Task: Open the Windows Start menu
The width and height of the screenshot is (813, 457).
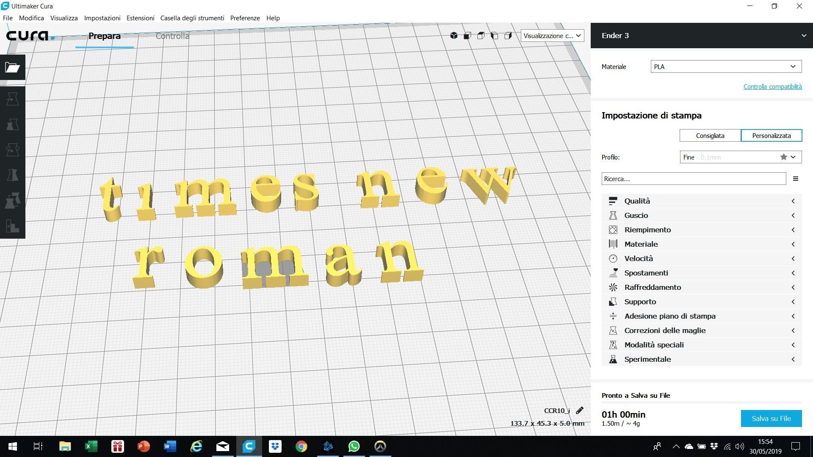Action: click(13, 446)
